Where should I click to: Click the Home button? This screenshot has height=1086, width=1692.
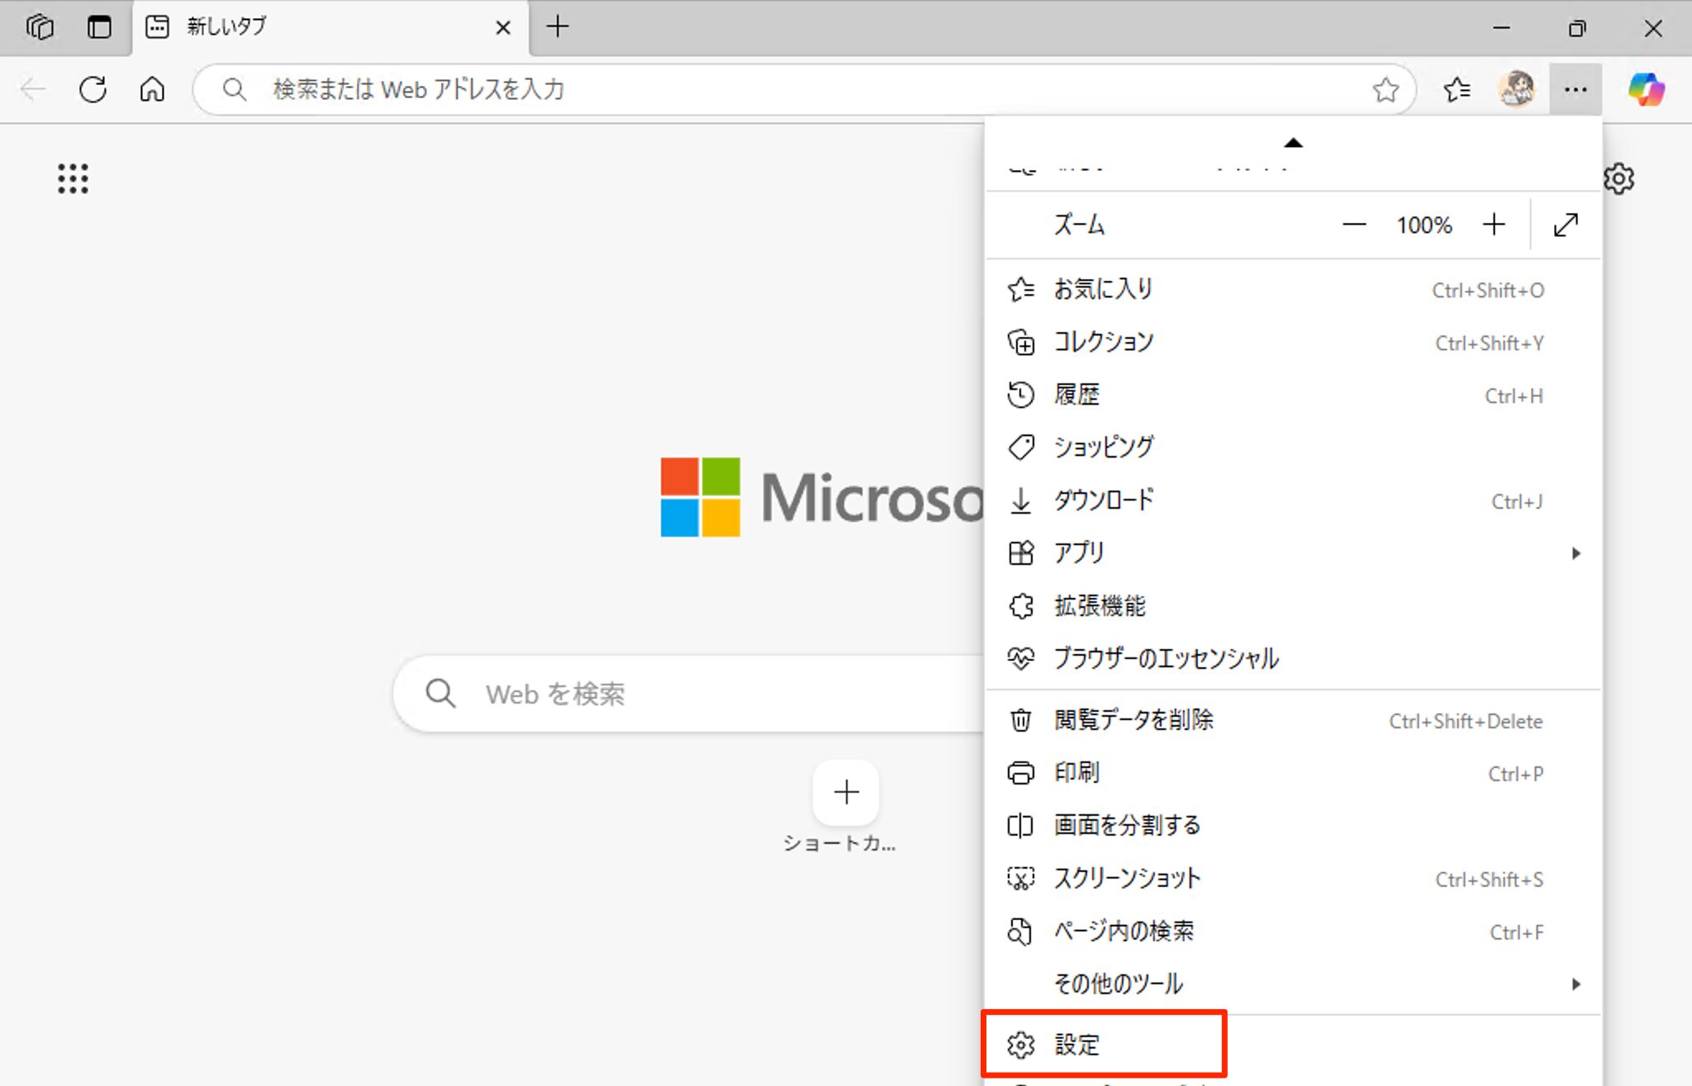pyautogui.click(x=152, y=90)
